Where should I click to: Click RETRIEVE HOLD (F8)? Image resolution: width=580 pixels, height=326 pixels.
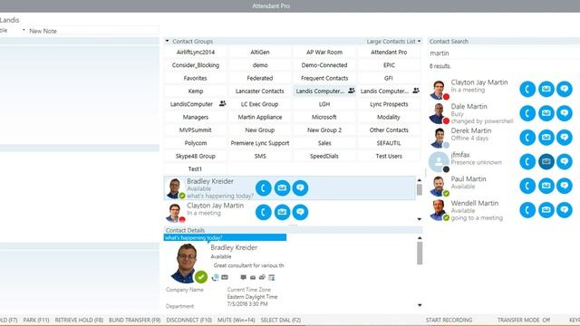coord(79,320)
